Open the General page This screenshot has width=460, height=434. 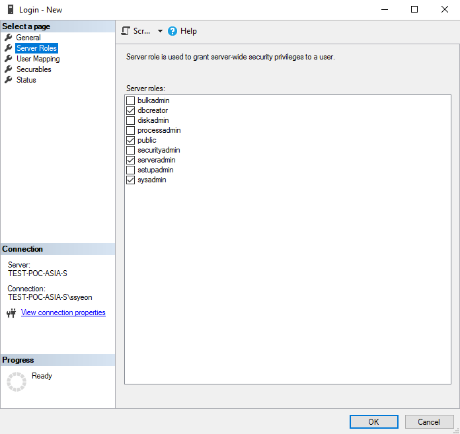click(x=28, y=38)
